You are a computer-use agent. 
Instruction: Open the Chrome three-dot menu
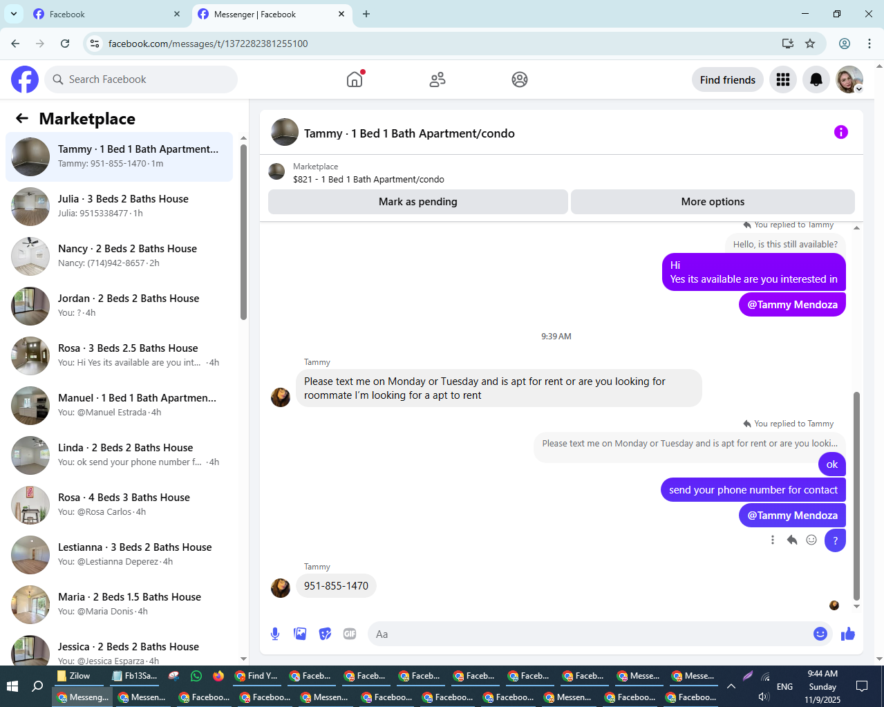[x=869, y=44]
